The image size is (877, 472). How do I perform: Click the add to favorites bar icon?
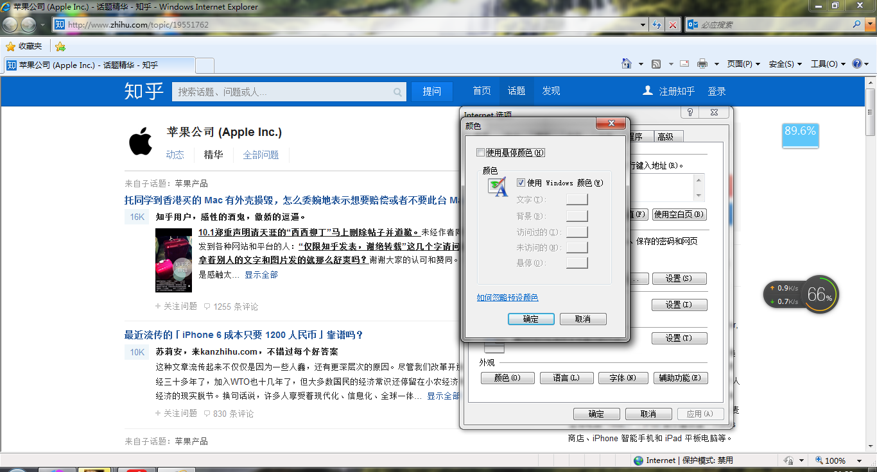click(60, 46)
